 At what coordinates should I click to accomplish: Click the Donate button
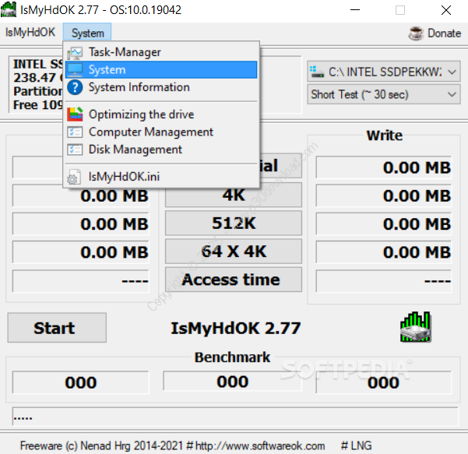443,33
